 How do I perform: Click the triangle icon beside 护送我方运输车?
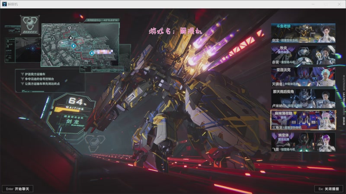(x=22, y=74)
